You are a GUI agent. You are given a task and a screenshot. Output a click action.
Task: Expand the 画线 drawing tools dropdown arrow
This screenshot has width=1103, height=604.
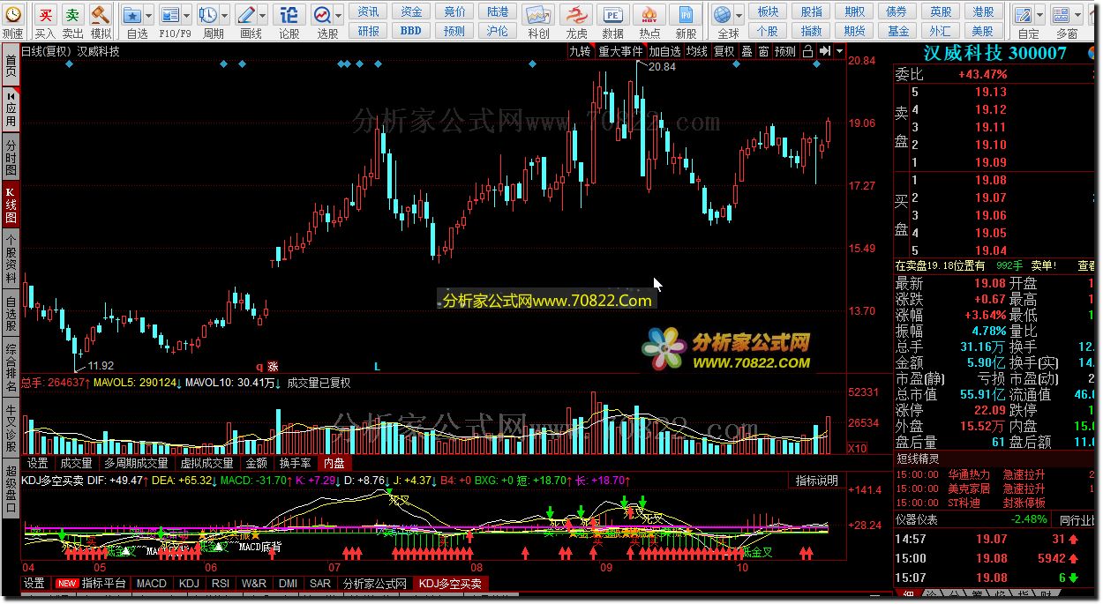point(262,15)
